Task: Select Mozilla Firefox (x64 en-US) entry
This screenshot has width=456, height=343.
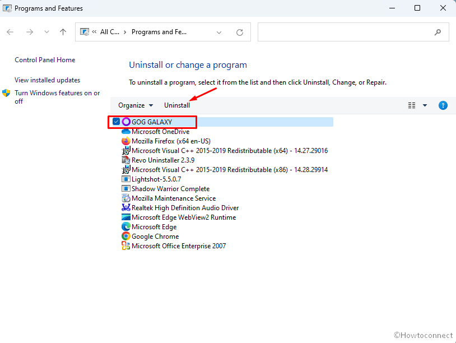Action: [171, 141]
